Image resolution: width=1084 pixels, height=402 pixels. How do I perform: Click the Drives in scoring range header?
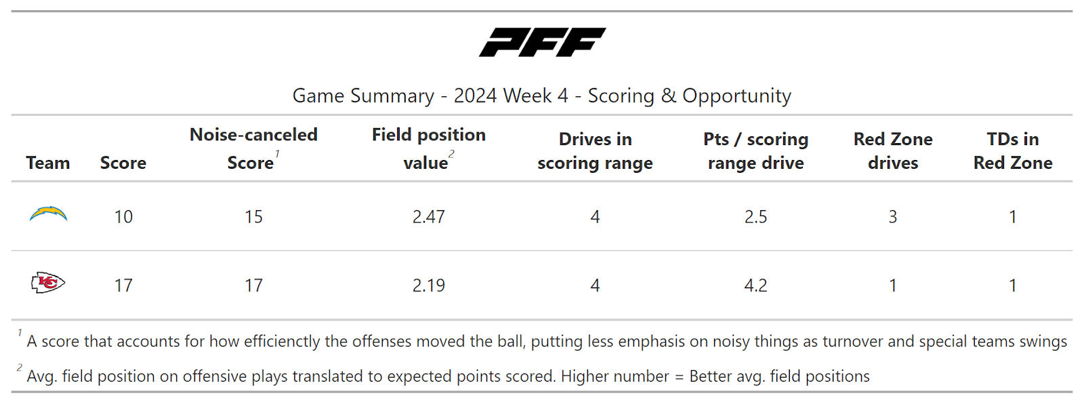pyautogui.click(x=595, y=150)
